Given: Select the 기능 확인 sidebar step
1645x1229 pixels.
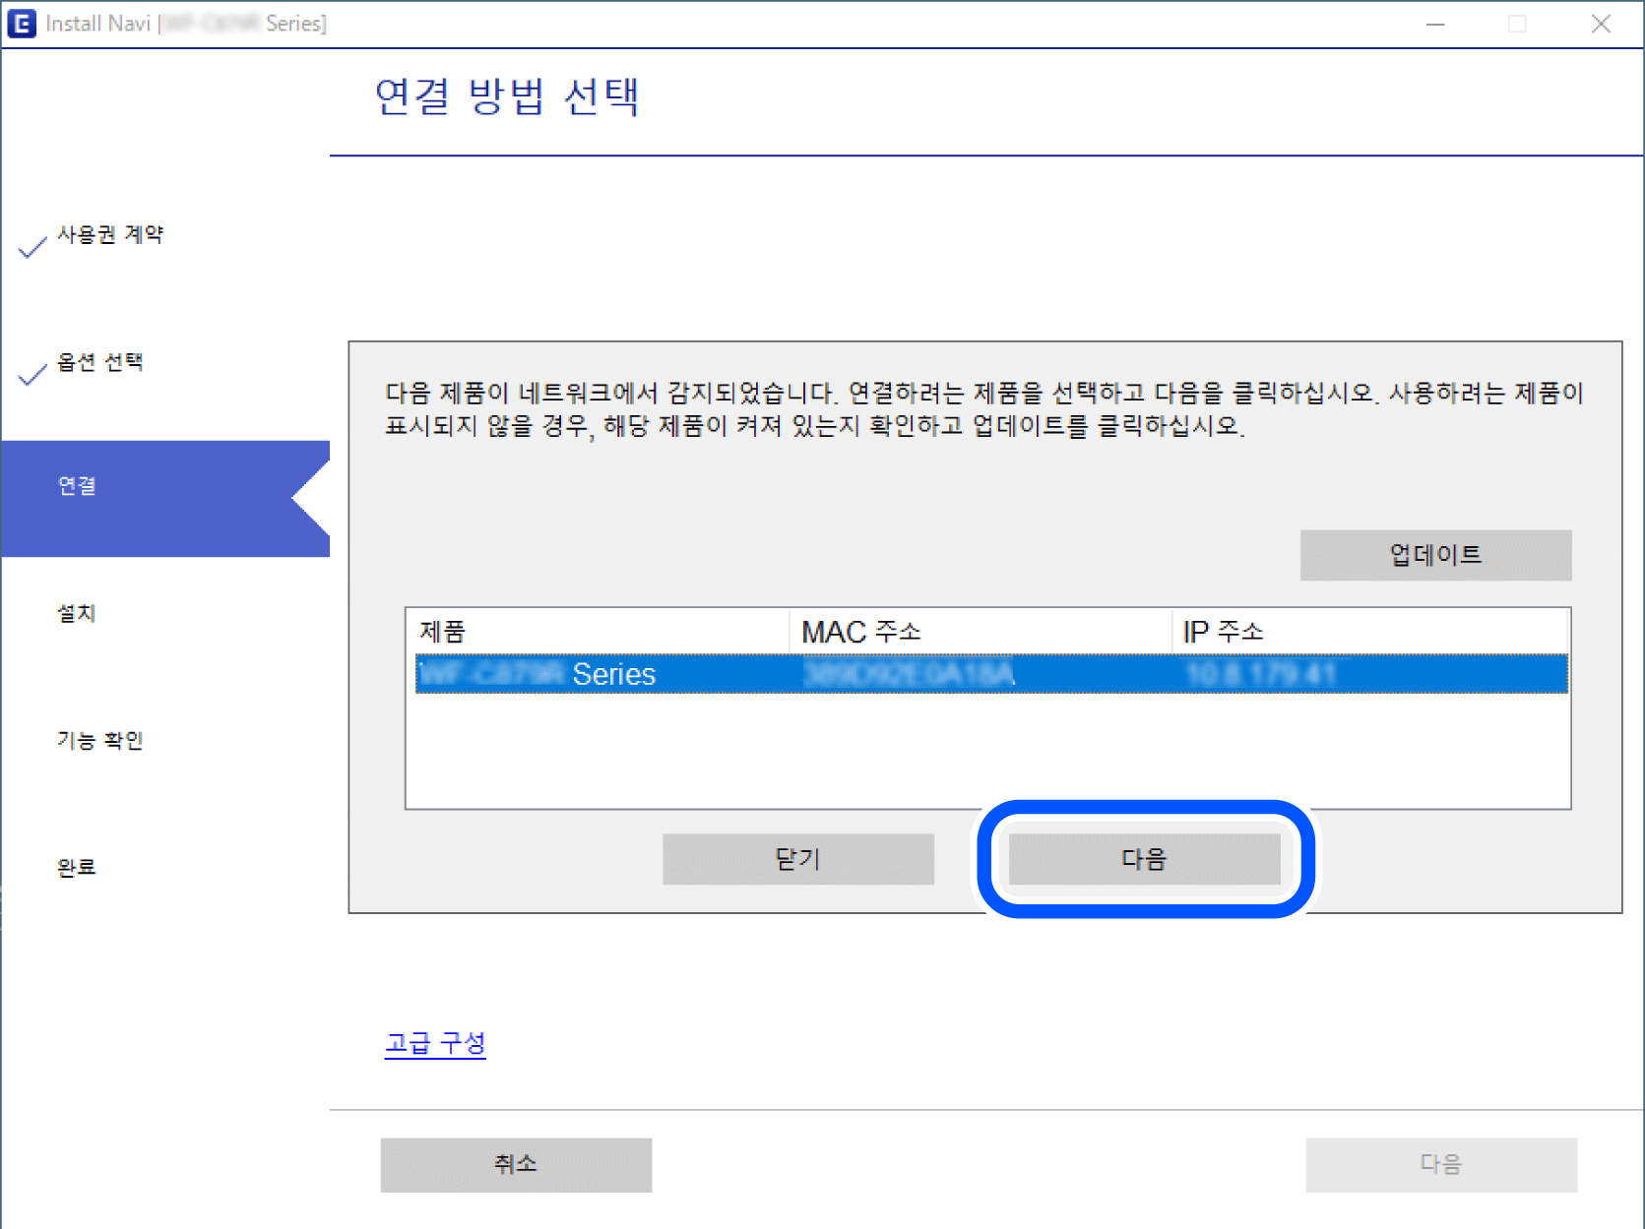Looking at the screenshot, I should [x=99, y=740].
